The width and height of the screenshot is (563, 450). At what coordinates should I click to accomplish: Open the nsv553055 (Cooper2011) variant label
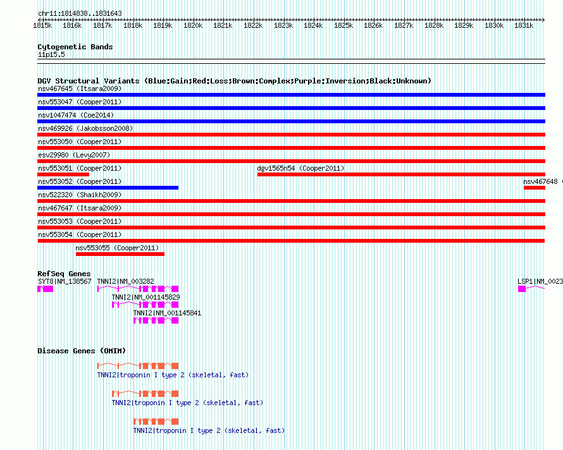(x=117, y=248)
